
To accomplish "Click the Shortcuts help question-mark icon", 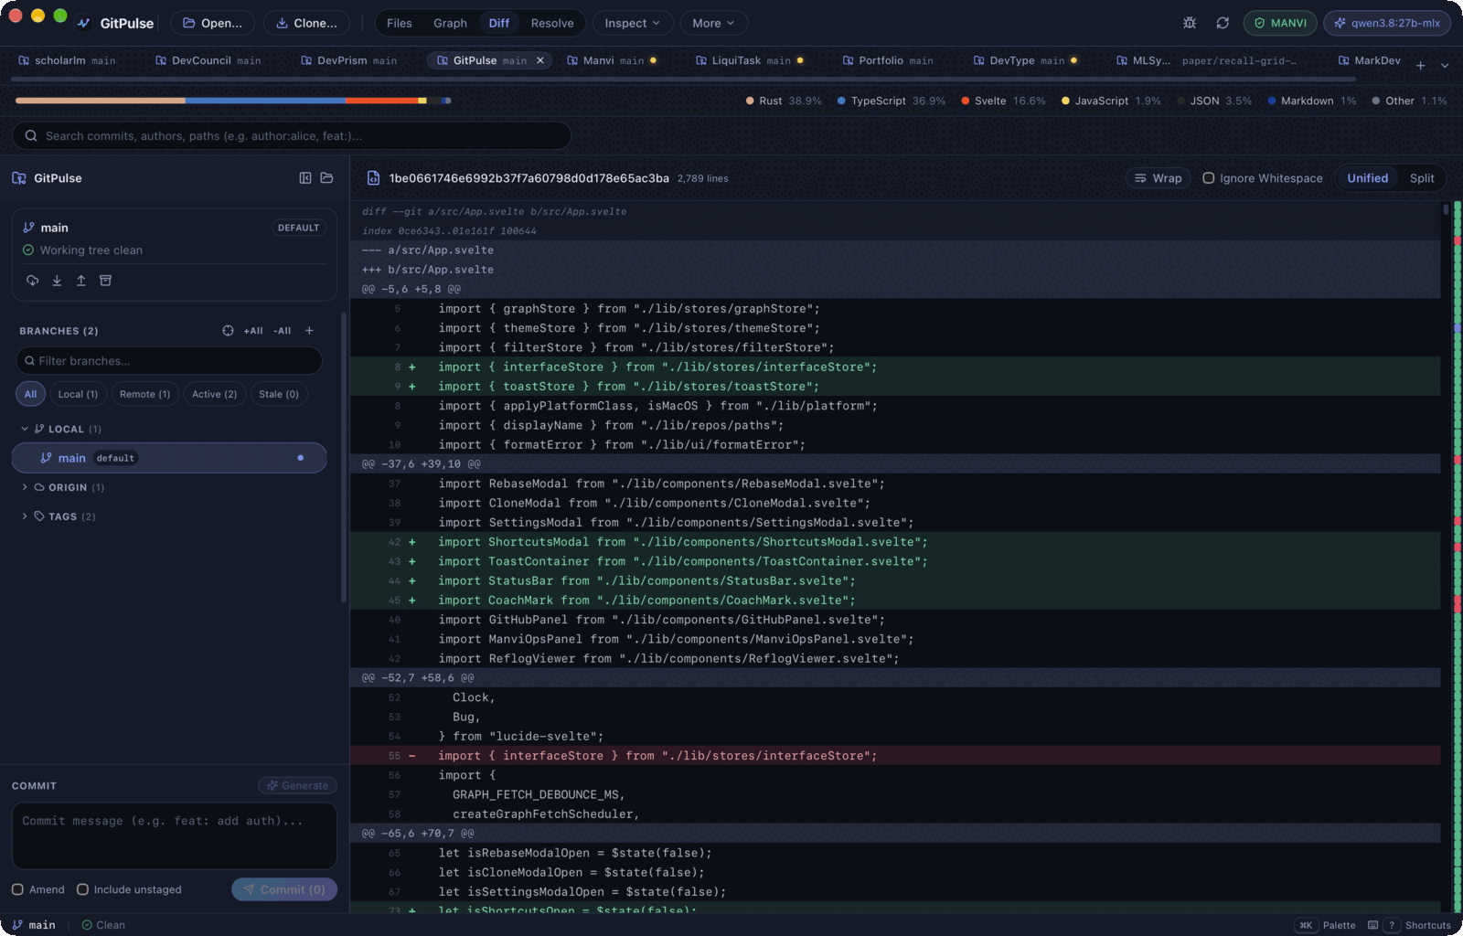I will 1391,925.
